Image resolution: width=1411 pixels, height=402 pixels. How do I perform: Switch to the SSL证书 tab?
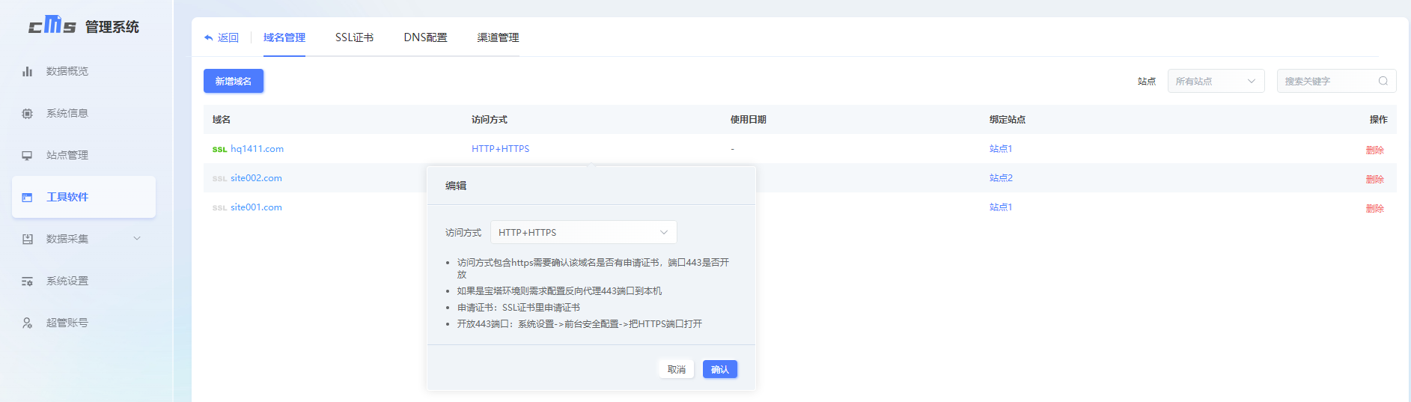354,37
